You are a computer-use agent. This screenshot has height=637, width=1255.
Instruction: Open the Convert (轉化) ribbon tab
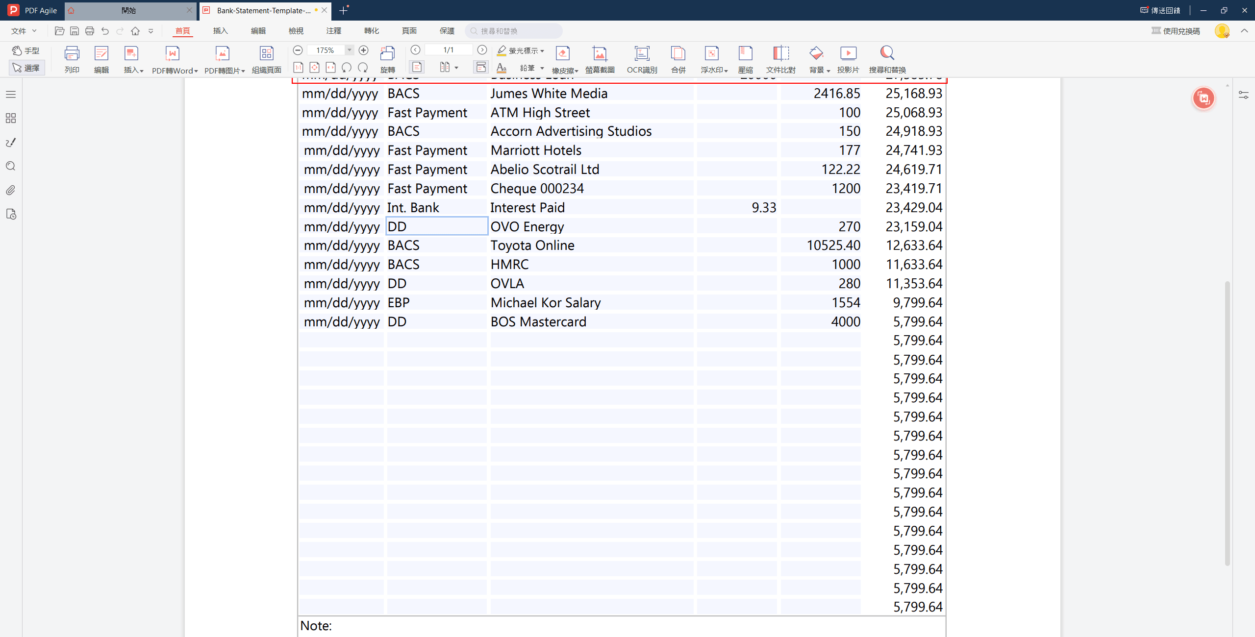(371, 31)
